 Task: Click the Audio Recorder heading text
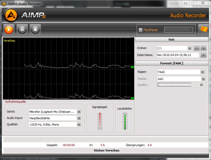coord(188,15)
